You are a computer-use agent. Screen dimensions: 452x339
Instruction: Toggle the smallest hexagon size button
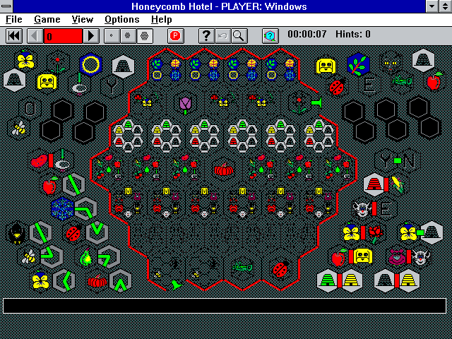click(112, 35)
